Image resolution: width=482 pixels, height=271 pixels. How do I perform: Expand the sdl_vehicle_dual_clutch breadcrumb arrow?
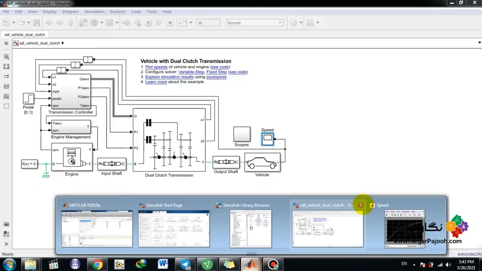[63, 43]
